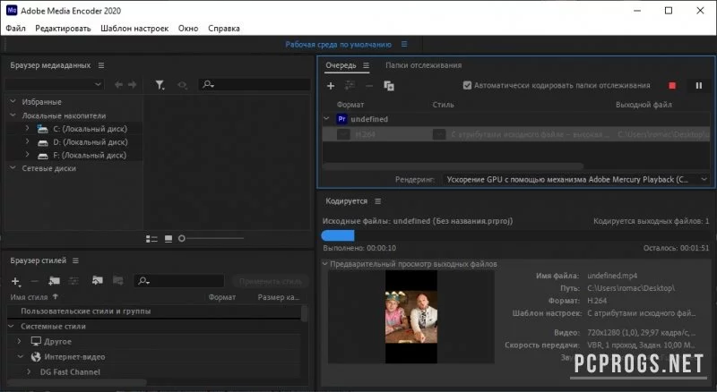The image size is (717, 392).
Task: Expand the C: (Локальный диск) drive
Action: click(x=28, y=128)
